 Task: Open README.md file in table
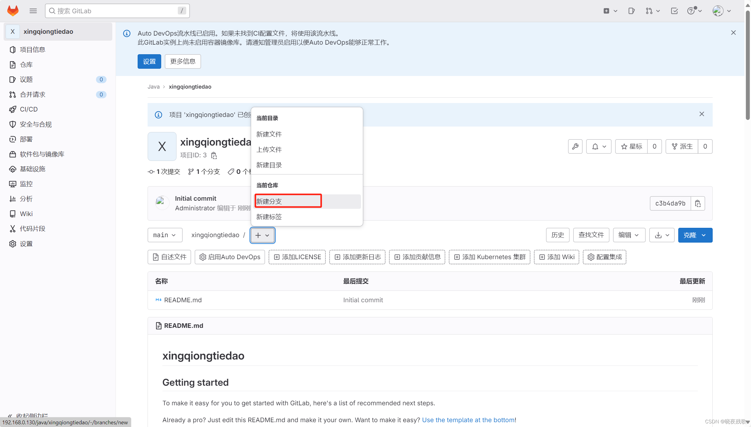183,300
